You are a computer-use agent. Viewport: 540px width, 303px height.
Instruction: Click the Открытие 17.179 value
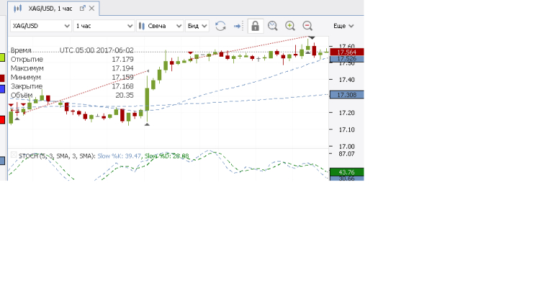point(122,60)
